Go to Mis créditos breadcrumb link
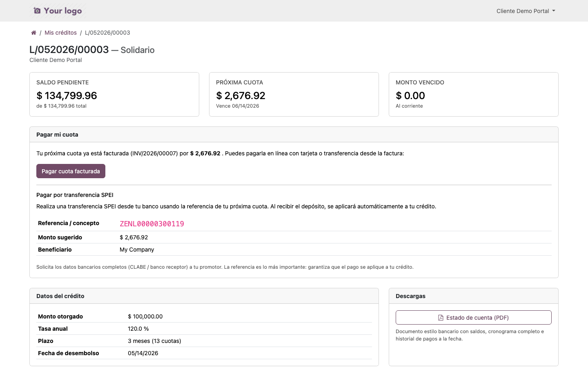The height and width of the screenshot is (367, 588). point(60,33)
